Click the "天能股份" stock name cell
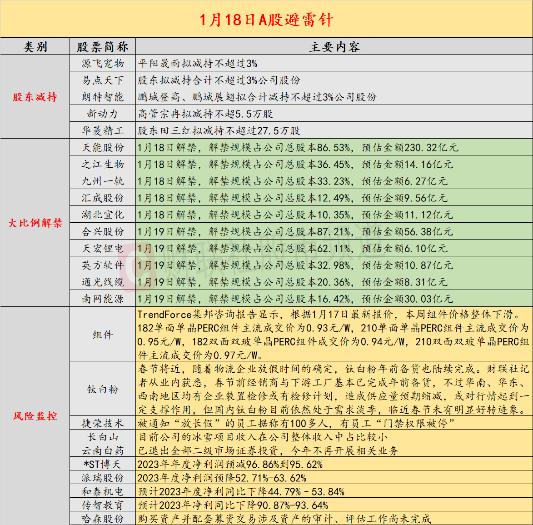This screenshot has width=533, height=525. [x=103, y=147]
